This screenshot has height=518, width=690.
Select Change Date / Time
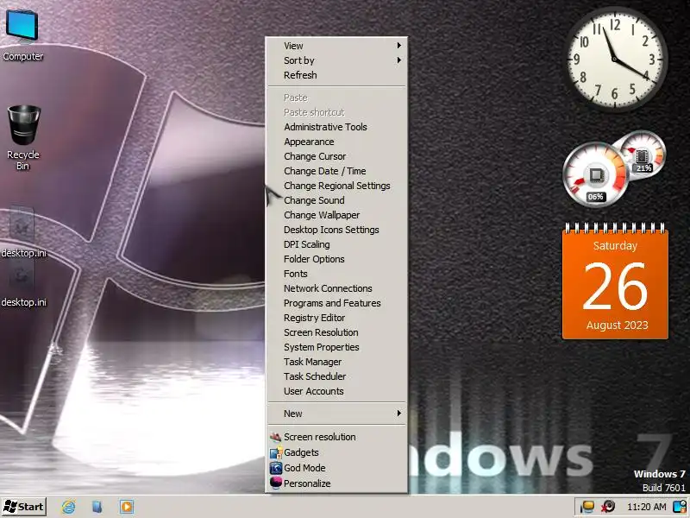coord(337,171)
